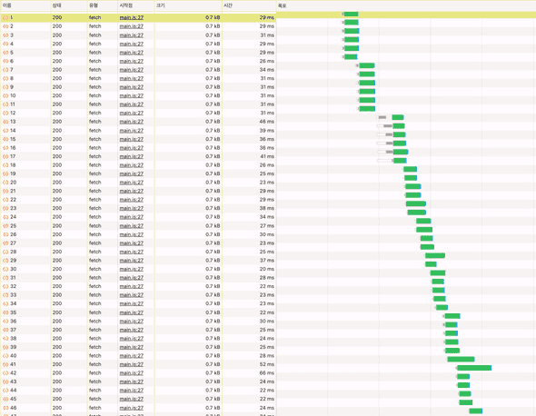The width and height of the screenshot is (536, 416).
Task: Click the fetch icon beside request 1
Action: point(5,17)
